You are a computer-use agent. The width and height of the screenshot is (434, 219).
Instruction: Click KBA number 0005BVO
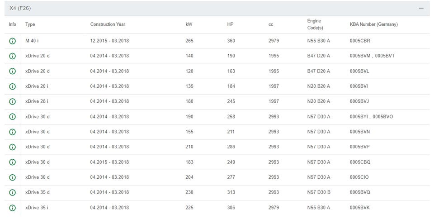[x=383, y=117]
